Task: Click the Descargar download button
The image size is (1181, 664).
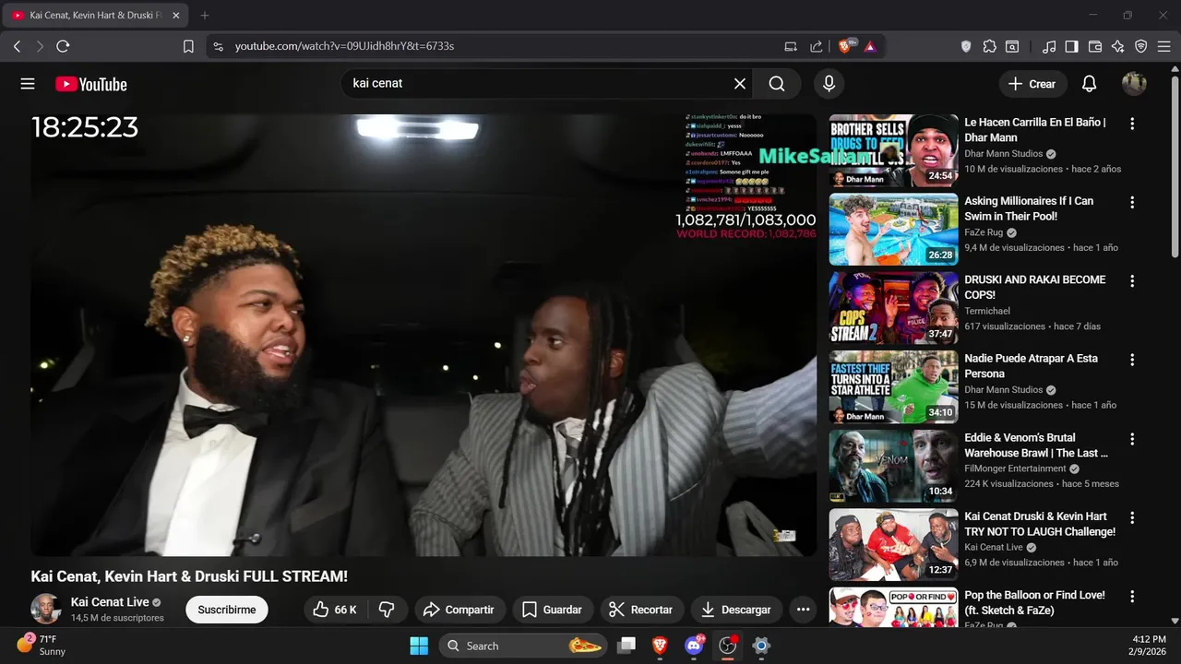Action: [x=736, y=610]
